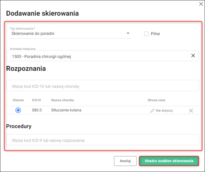The width and height of the screenshot is (205, 172).
Task: Click Utwórz szablon skierowania button
Action: (169, 161)
